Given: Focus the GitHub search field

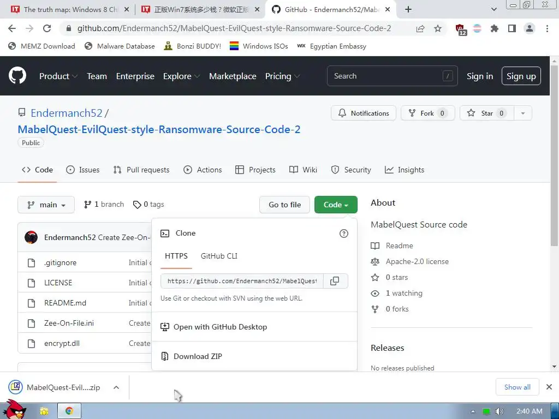Looking at the screenshot, I should 392,76.
